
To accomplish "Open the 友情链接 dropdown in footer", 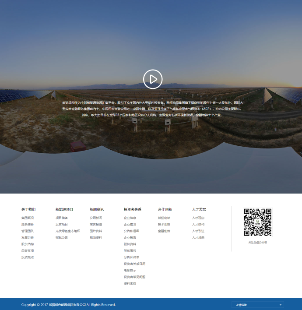I will (x=257, y=304).
